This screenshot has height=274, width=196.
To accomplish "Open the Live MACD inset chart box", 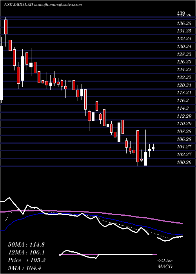I will [108, 254].
